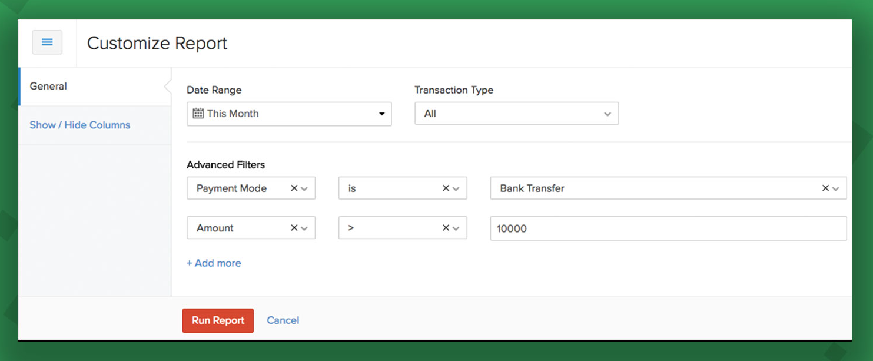
Task: Clear the Bank Transfer value
Action: (825, 188)
